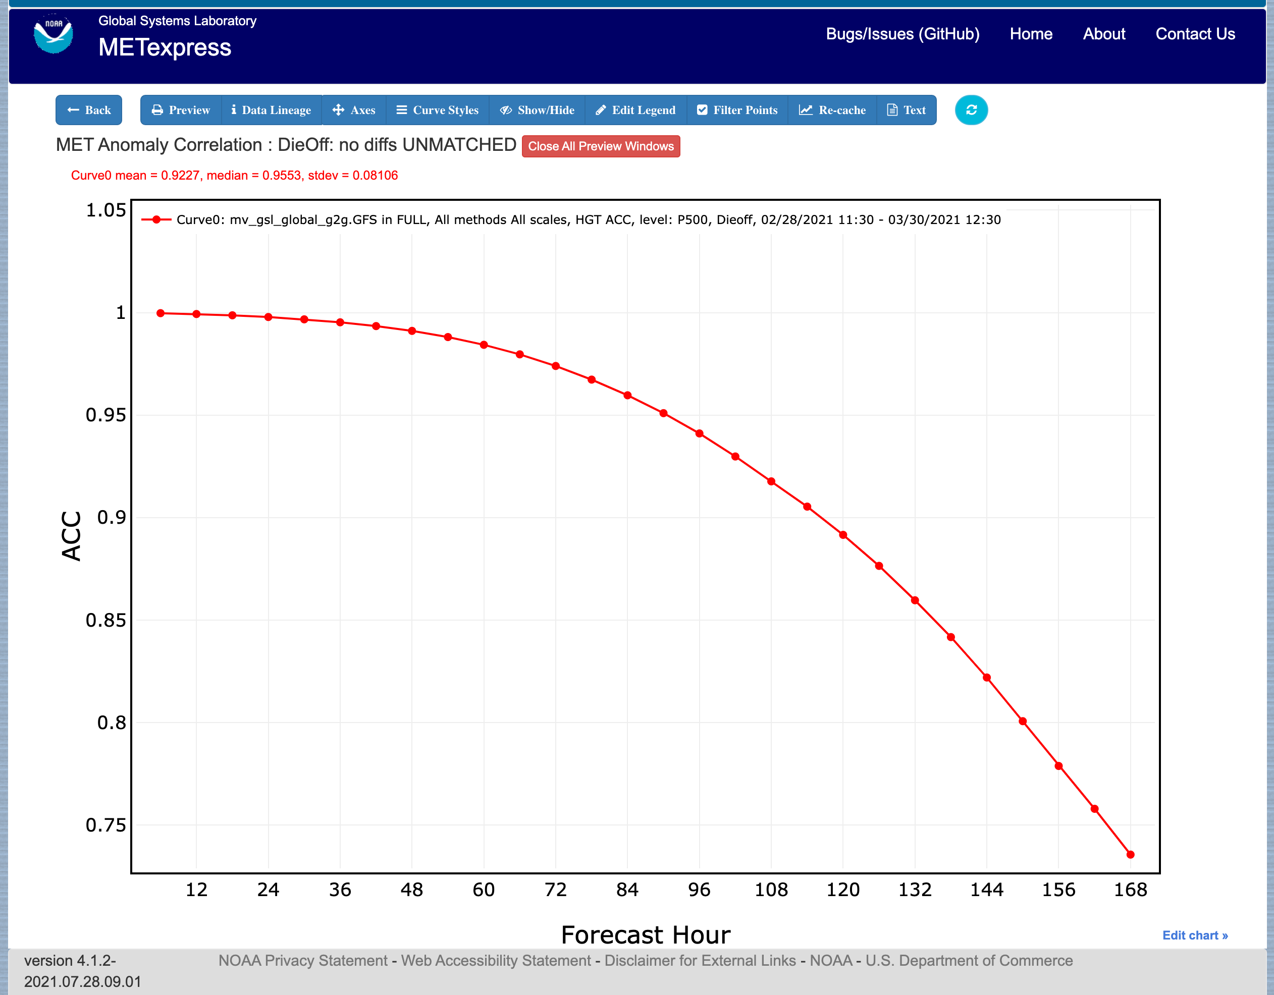Viewport: 1274px width, 995px height.
Task: Go back using the Back button
Action: [x=89, y=110]
